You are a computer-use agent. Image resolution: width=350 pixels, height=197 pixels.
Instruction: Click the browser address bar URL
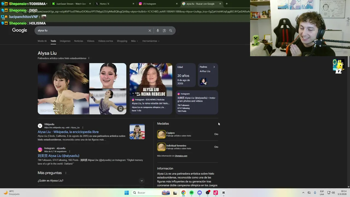pos(137,11)
